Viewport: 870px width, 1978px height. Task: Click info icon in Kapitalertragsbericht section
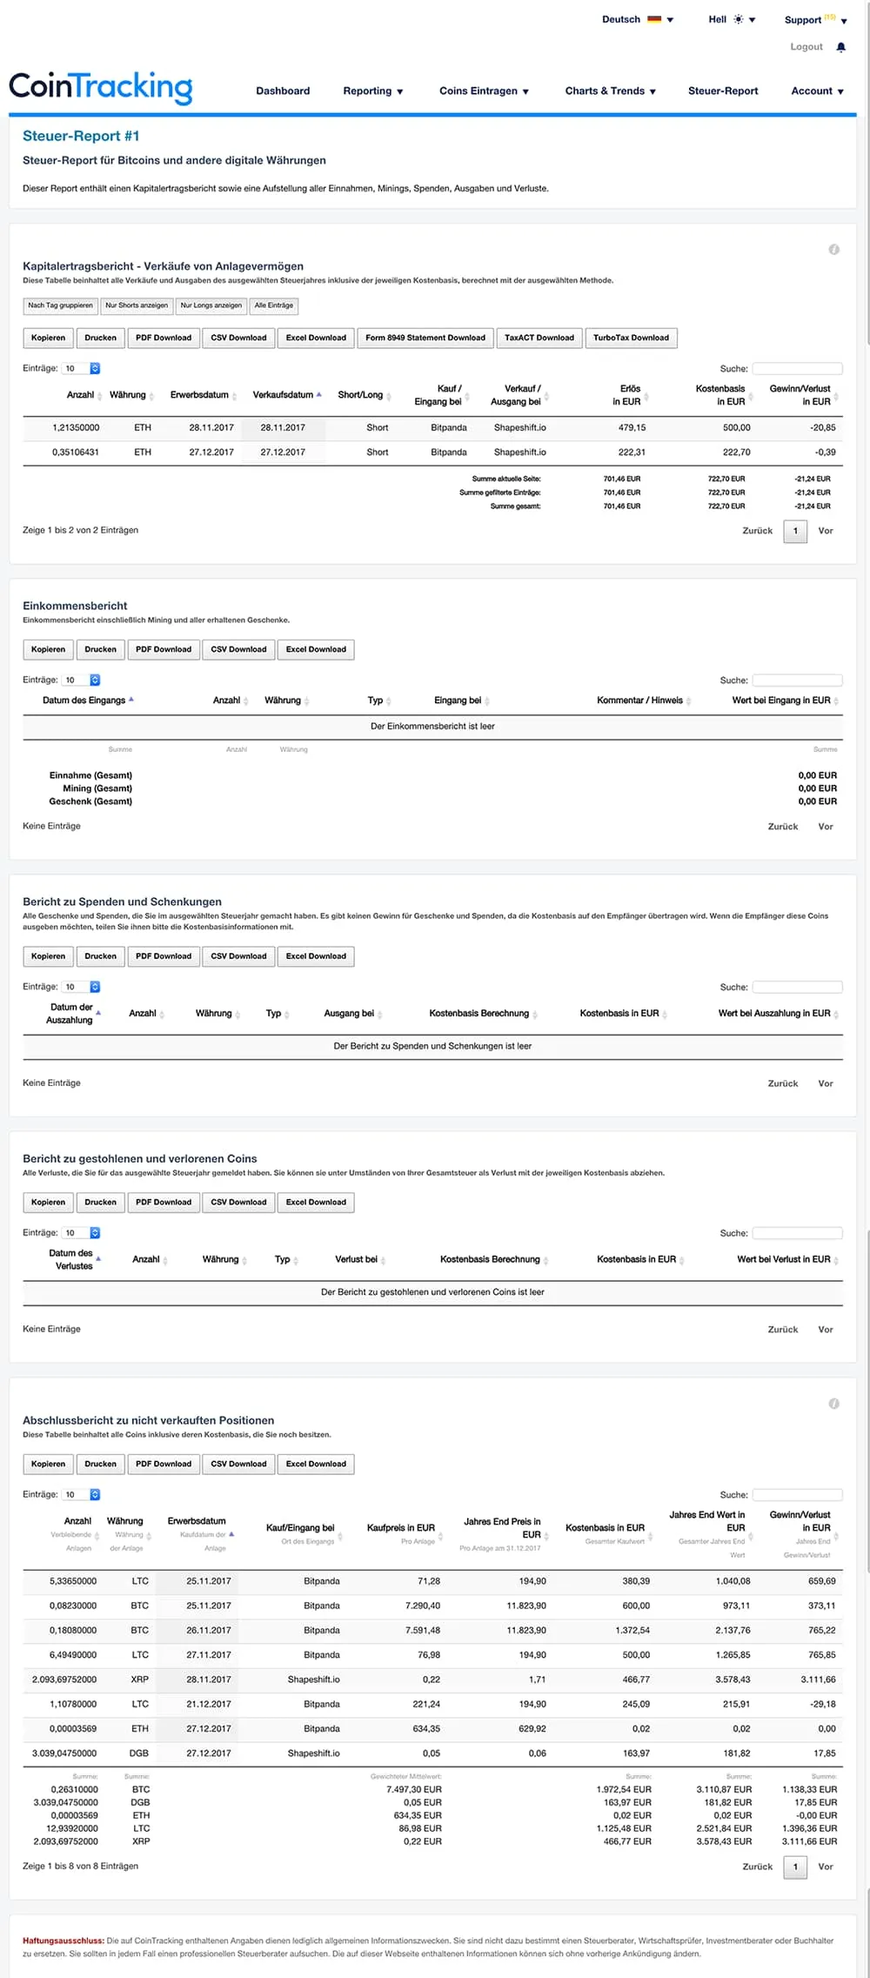click(x=833, y=250)
